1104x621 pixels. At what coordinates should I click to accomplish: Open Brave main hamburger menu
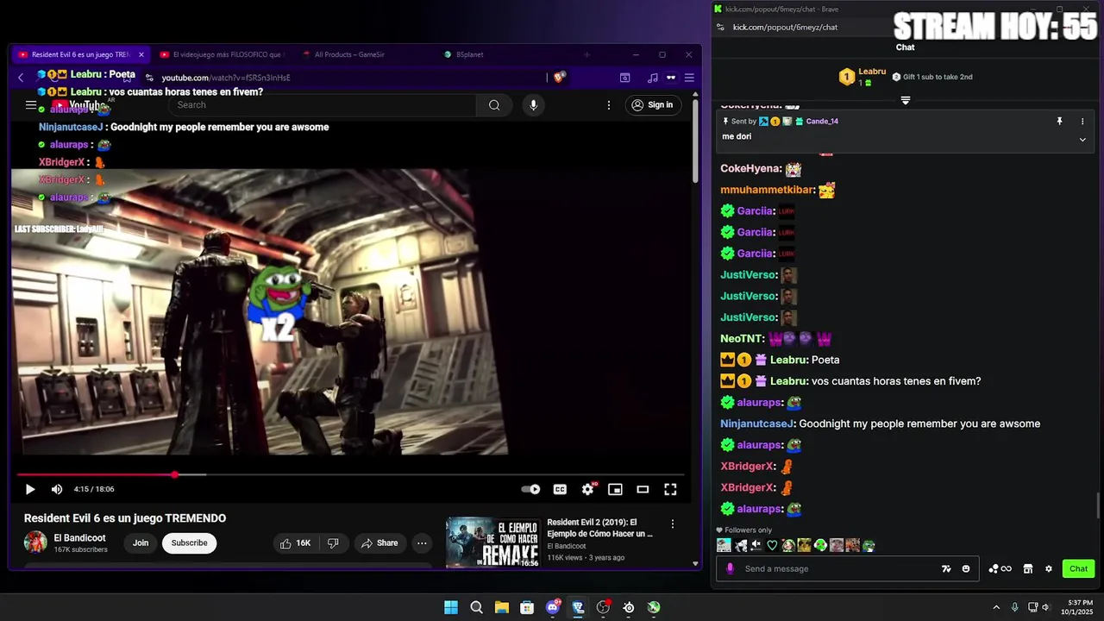click(x=689, y=78)
